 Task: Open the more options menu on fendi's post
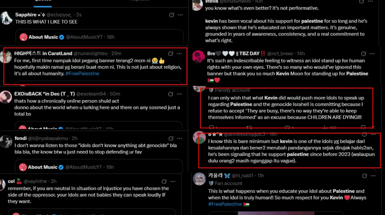[180, 138]
